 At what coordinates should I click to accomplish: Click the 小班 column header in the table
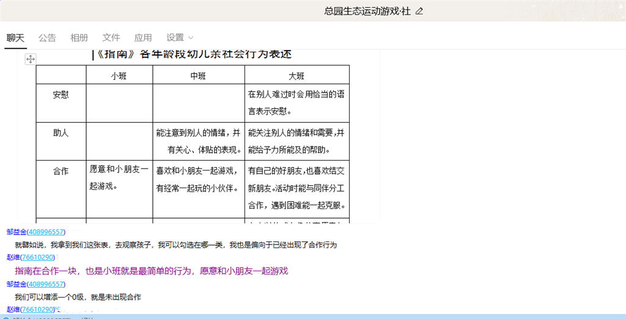[x=119, y=76]
